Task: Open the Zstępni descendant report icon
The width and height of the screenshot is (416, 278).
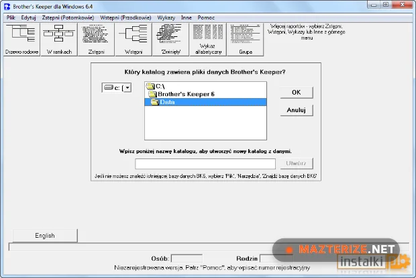Action: click(96, 40)
